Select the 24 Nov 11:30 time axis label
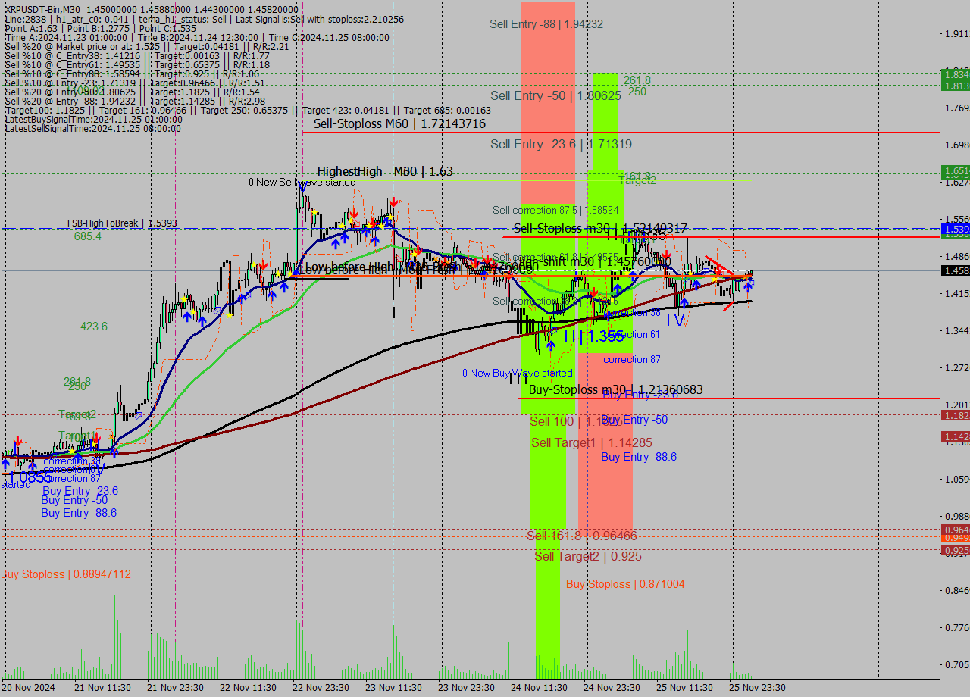Image resolution: width=970 pixels, height=697 pixels. coord(540,688)
